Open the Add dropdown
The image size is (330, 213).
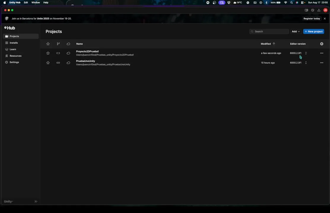[296, 32]
